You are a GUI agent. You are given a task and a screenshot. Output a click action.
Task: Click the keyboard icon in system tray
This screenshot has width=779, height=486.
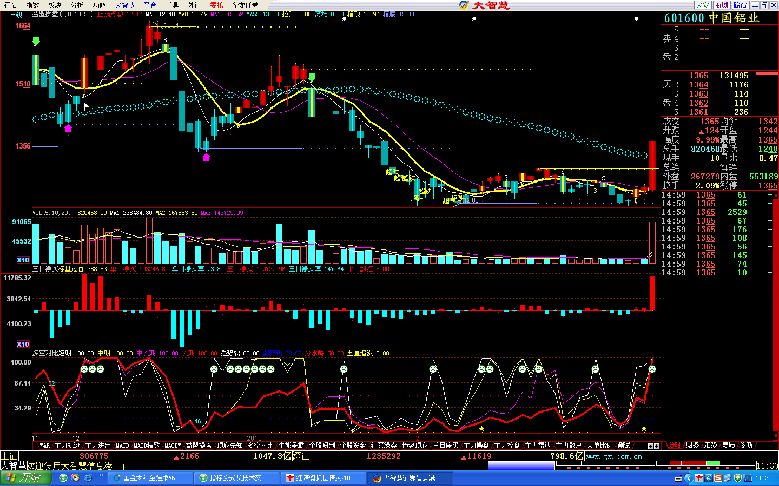pyautogui.click(x=678, y=478)
